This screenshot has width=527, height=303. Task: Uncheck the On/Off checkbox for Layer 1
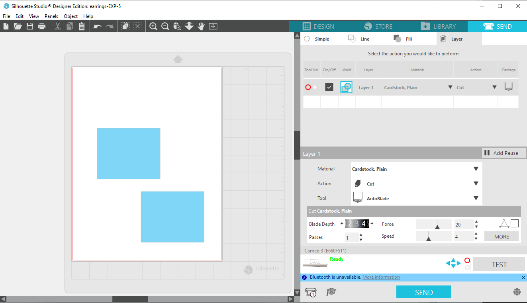(329, 87)
